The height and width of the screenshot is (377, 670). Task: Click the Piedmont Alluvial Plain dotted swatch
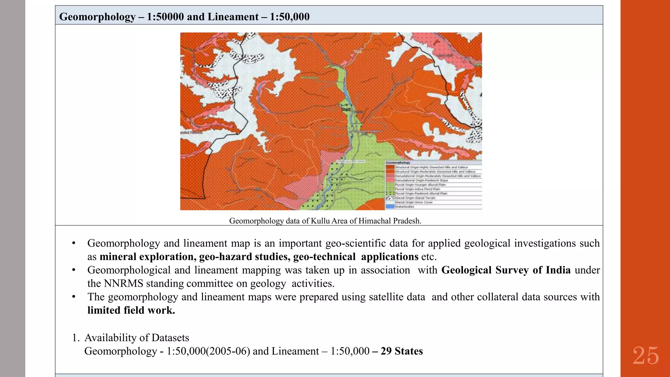pyautogui.click(x=390, y=193)
